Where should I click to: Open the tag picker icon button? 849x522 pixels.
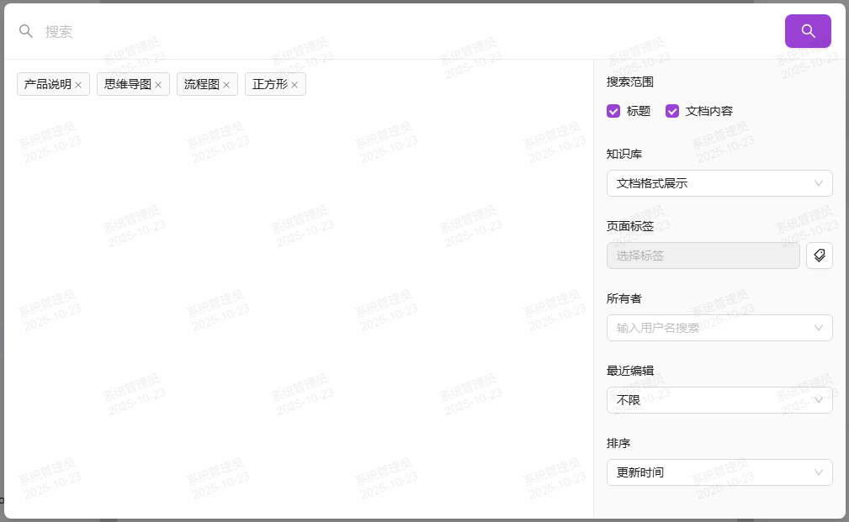click(820, 256)
